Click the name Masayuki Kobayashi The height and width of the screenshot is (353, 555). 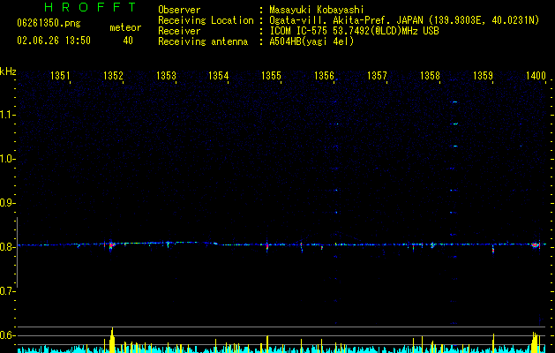coord(317,10)
